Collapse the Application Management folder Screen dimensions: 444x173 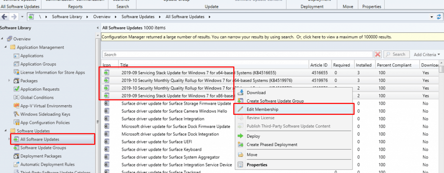(x=6, y=47)
